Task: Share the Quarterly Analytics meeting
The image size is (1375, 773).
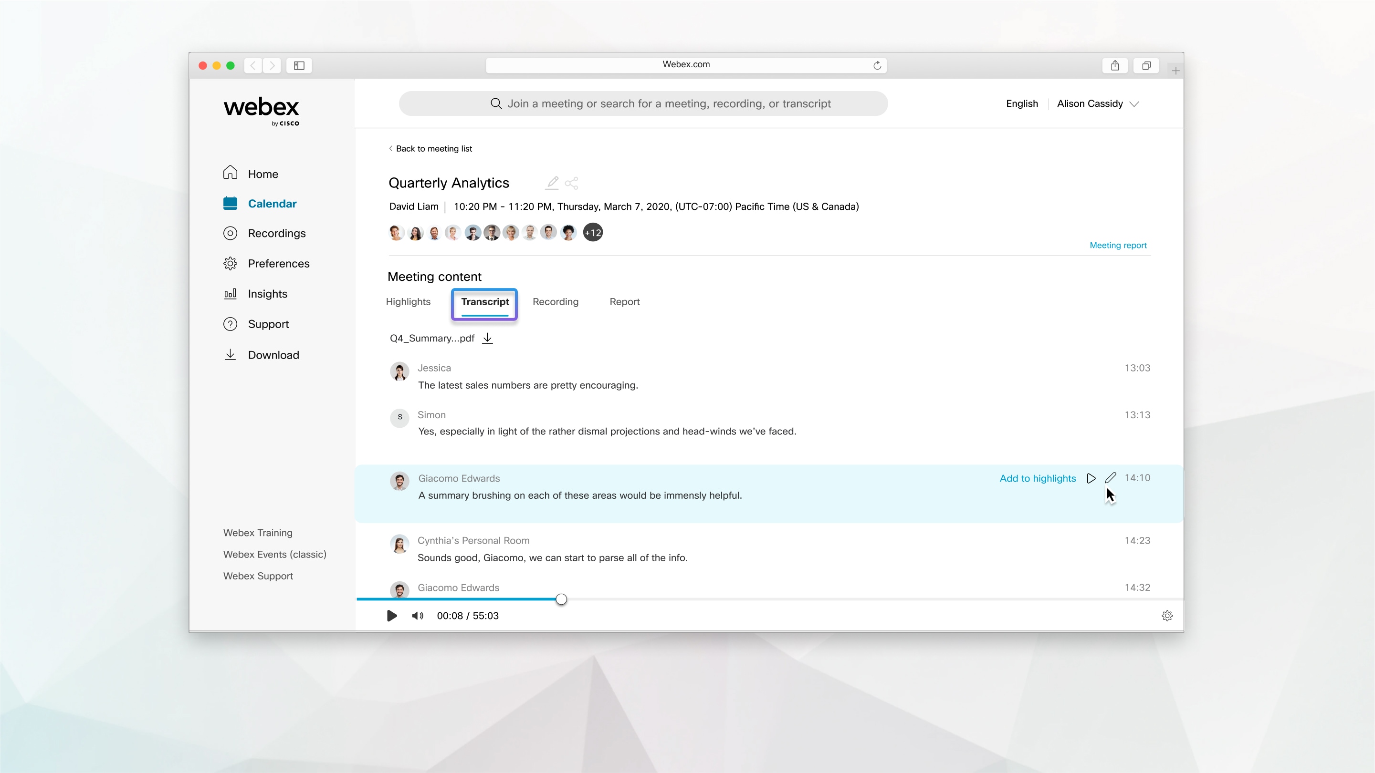Action: pos(572,183)
